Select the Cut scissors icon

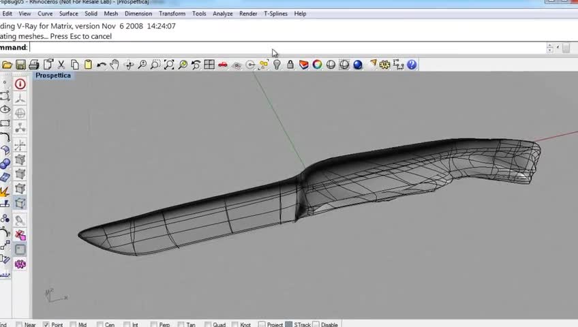61,65
